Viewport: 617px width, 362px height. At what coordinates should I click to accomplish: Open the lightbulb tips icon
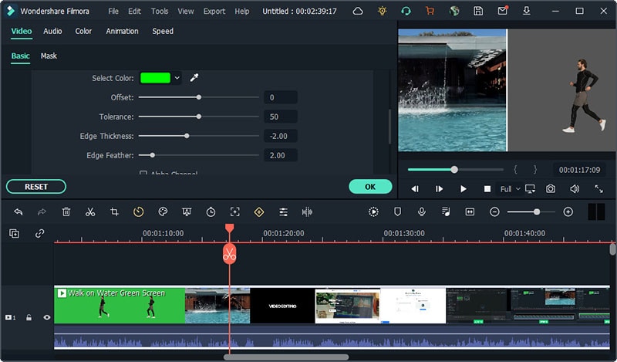point(382,11)
